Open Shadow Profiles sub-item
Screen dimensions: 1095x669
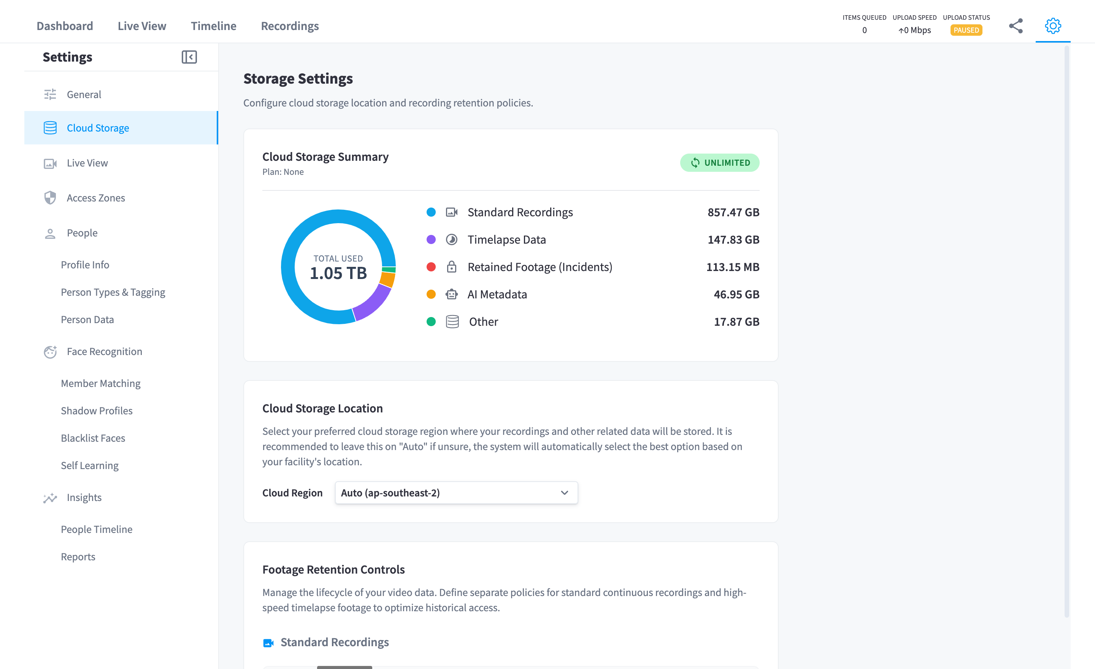97,411
